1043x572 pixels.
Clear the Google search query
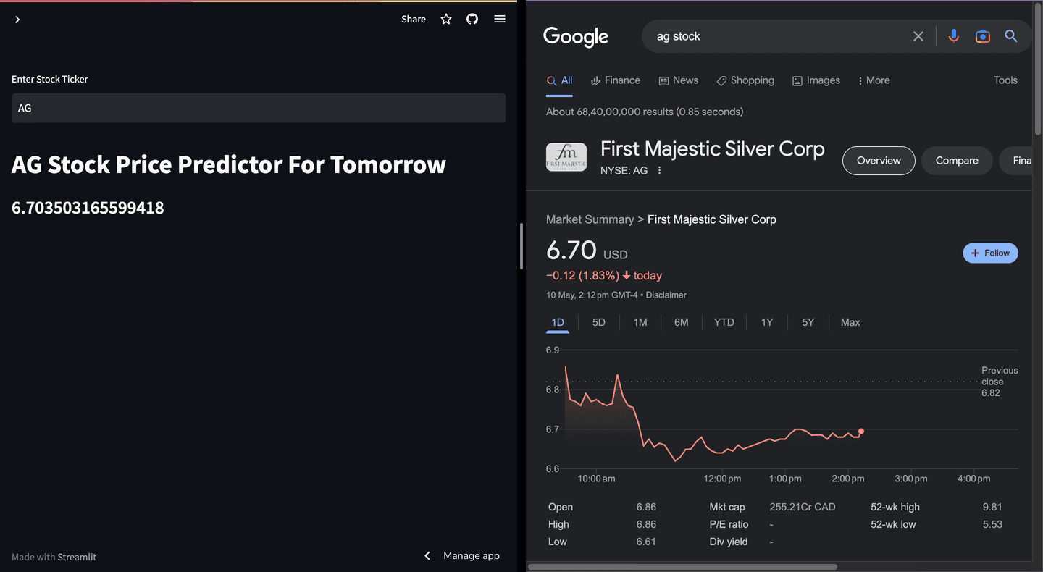coord(918,36)
